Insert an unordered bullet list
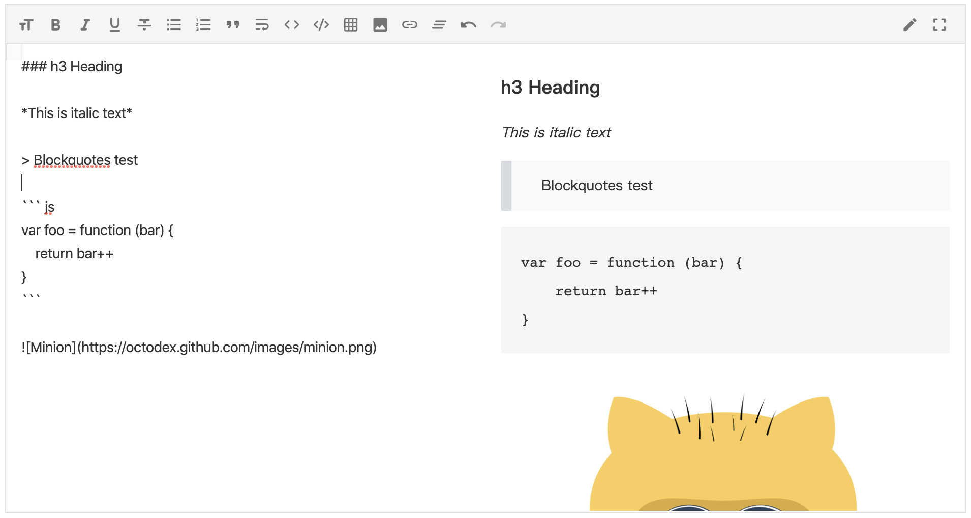 174,24
